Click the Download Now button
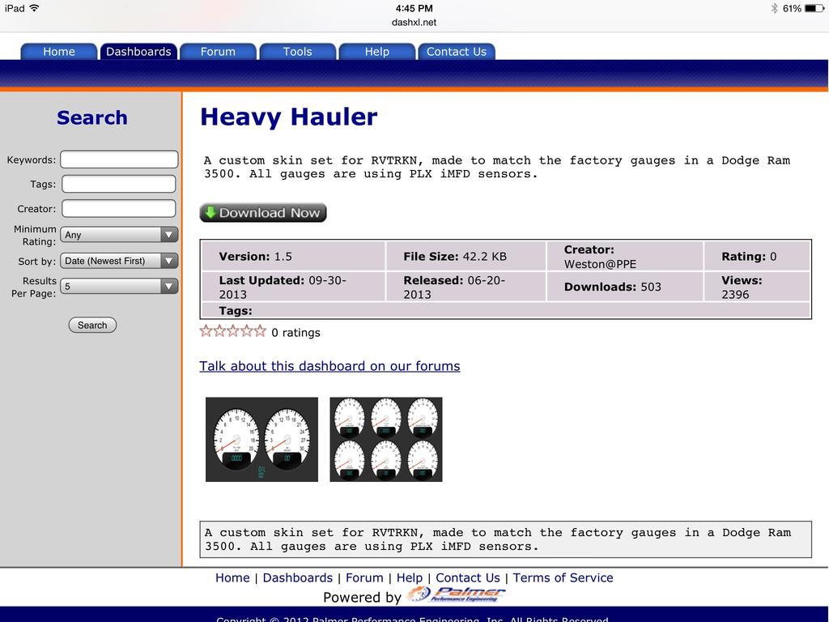 tap(263, 213)
